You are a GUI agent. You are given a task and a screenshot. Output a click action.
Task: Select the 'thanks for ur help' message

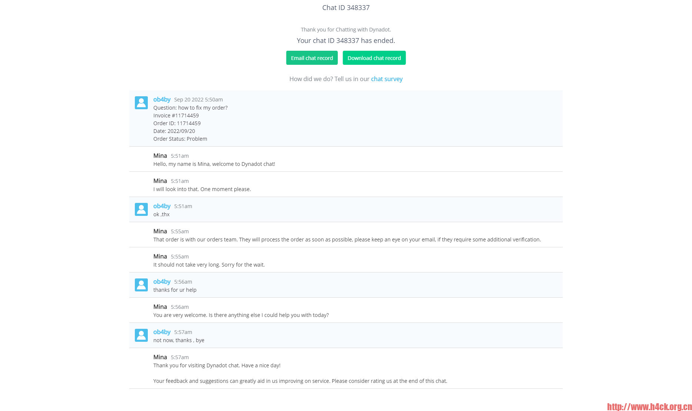coord(175,290)
